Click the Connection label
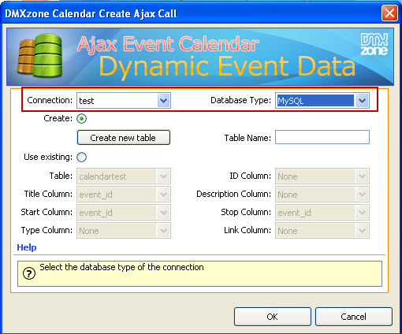402x334 pixels. point(50,100)
